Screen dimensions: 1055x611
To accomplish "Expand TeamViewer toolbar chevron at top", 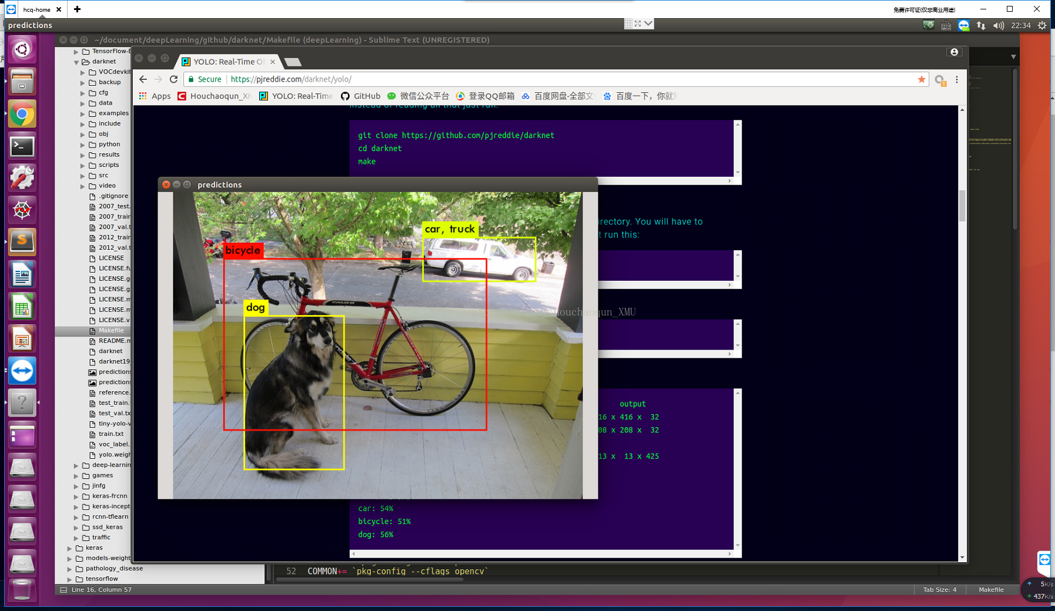I will [x=648, y=23].
